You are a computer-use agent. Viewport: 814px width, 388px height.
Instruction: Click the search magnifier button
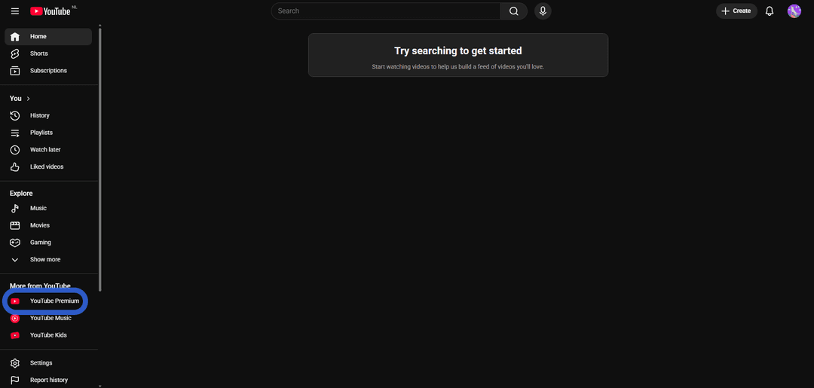(x=513, y=11)
